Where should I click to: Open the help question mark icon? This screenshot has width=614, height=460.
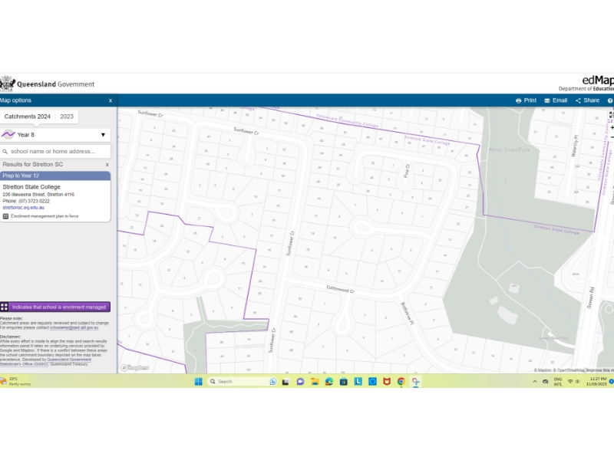[x=610, y=100]
